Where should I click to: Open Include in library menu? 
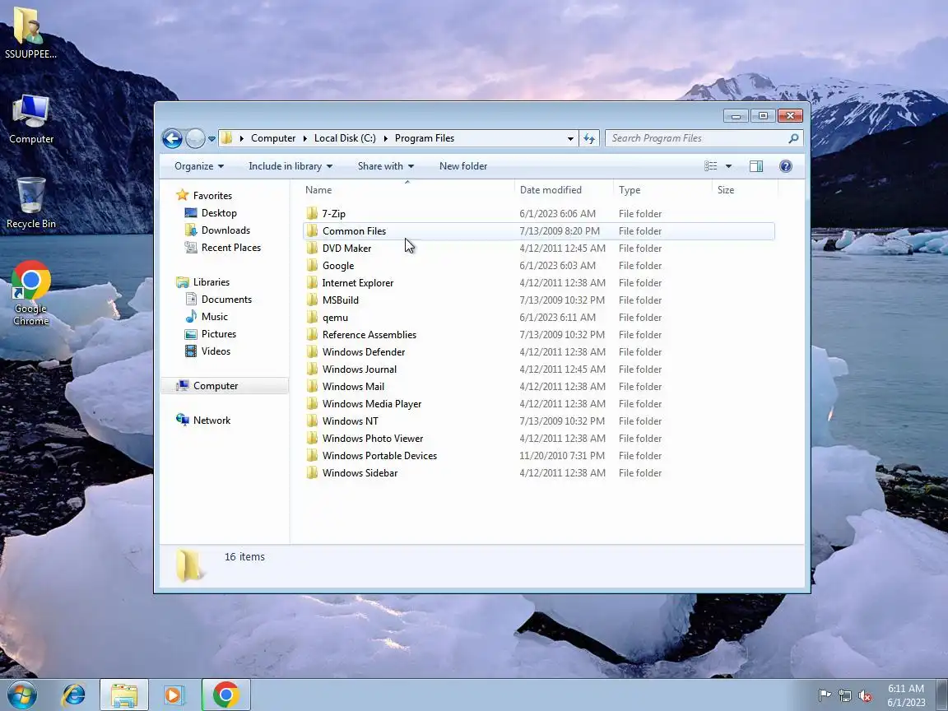tap(290, 166)
